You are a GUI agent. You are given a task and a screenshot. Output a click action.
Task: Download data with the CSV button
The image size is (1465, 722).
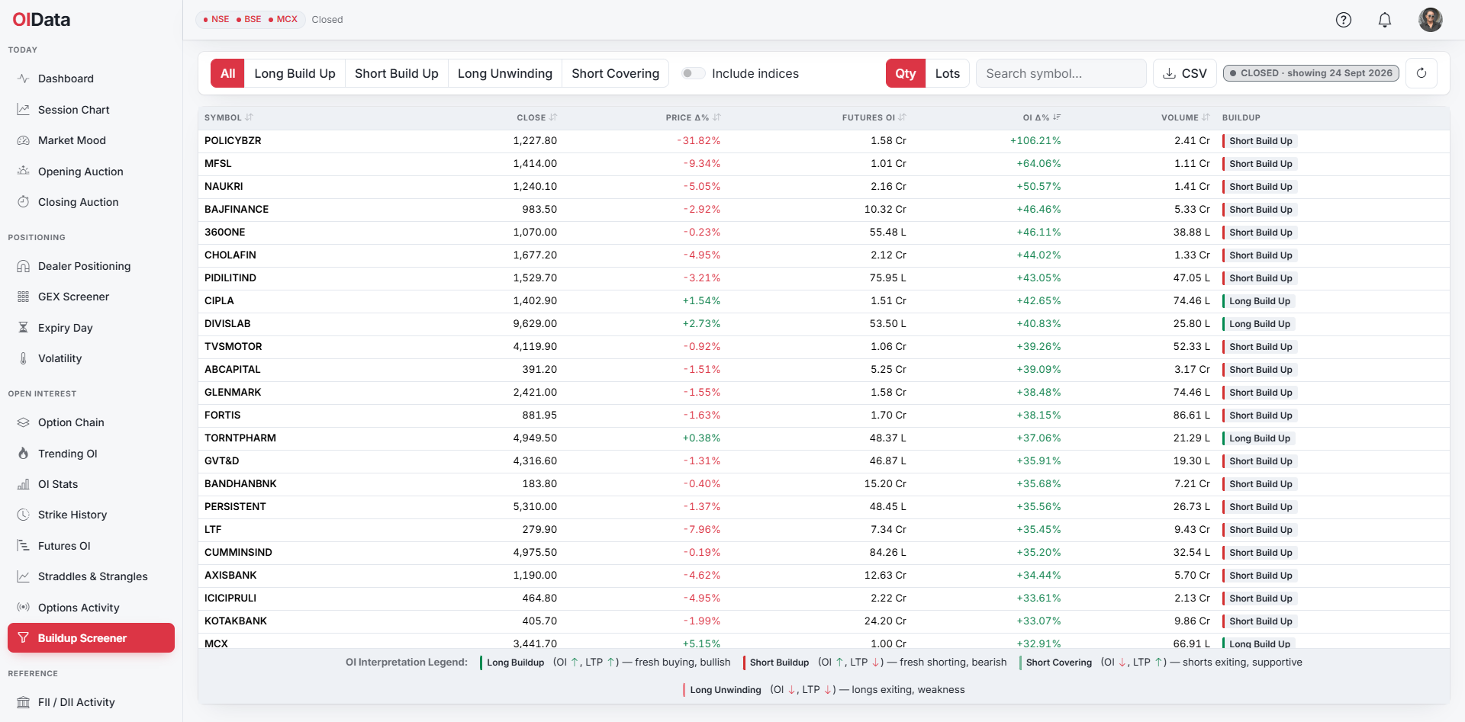[1184, 73]
